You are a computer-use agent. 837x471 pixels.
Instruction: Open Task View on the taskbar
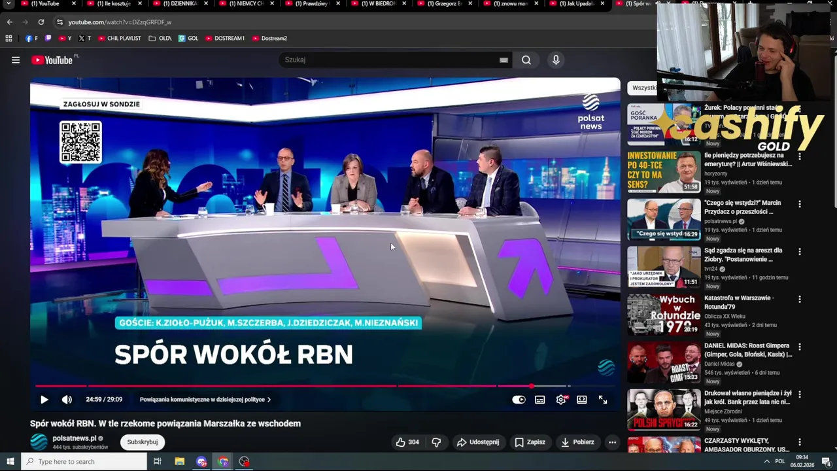[158, 462]
